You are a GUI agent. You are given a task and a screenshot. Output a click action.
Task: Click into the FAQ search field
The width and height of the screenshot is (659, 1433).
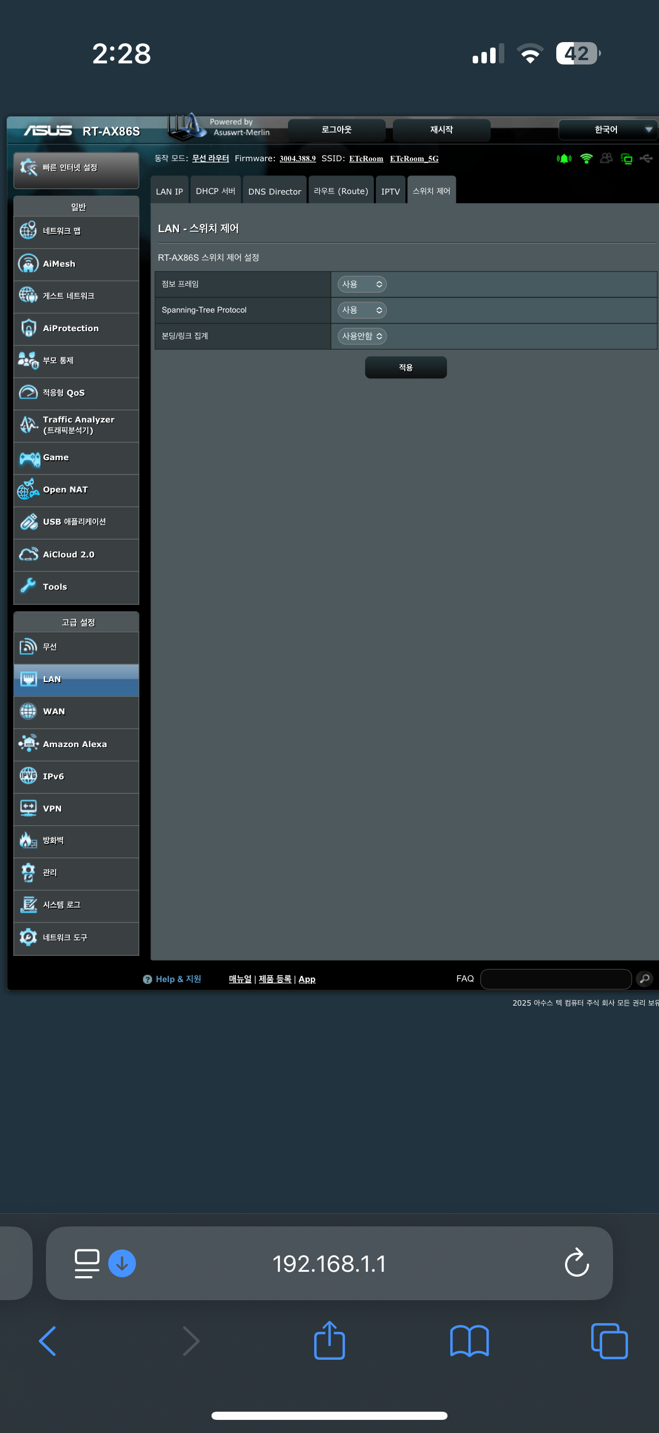pyautogui.click(x=556, y=978)
